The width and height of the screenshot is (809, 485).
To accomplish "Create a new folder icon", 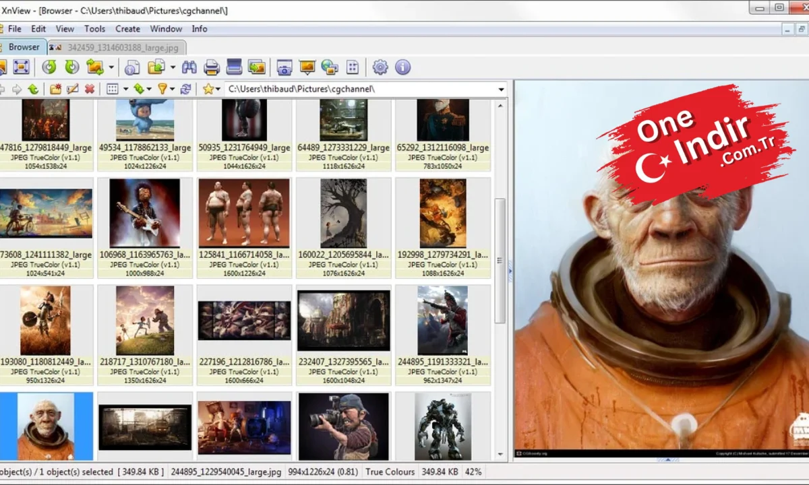I will click(x=56, y=89).
